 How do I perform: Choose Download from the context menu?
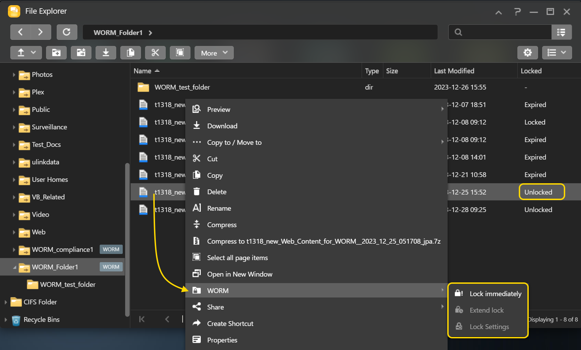316,126
